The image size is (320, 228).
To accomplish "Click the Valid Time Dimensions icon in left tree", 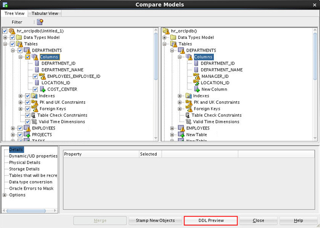I will point(34,122).
